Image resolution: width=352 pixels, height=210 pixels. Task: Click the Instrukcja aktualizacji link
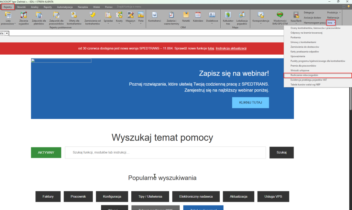tap(231, 48)
